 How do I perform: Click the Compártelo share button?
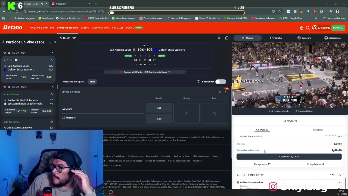[x=315, y=164]
